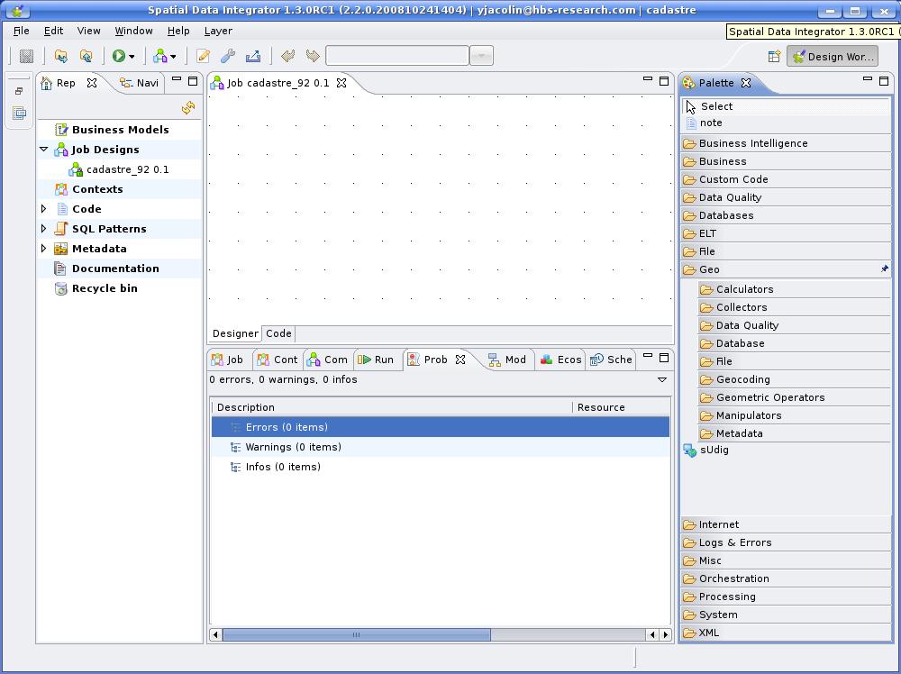The height and width of the screenshot is (674, 901).
Task: Collapse the Job Designs tree node
Action: [x=43, y=150]
